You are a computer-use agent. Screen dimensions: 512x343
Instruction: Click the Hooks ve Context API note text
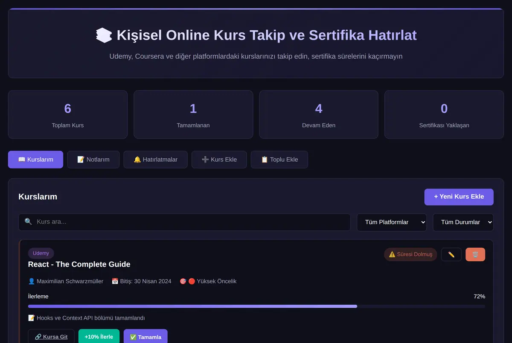pyautogui.click(x=91, y=318)
